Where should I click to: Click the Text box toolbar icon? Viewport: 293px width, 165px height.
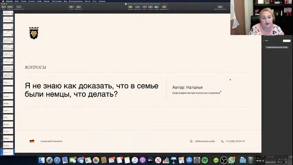tap(145, 7)
